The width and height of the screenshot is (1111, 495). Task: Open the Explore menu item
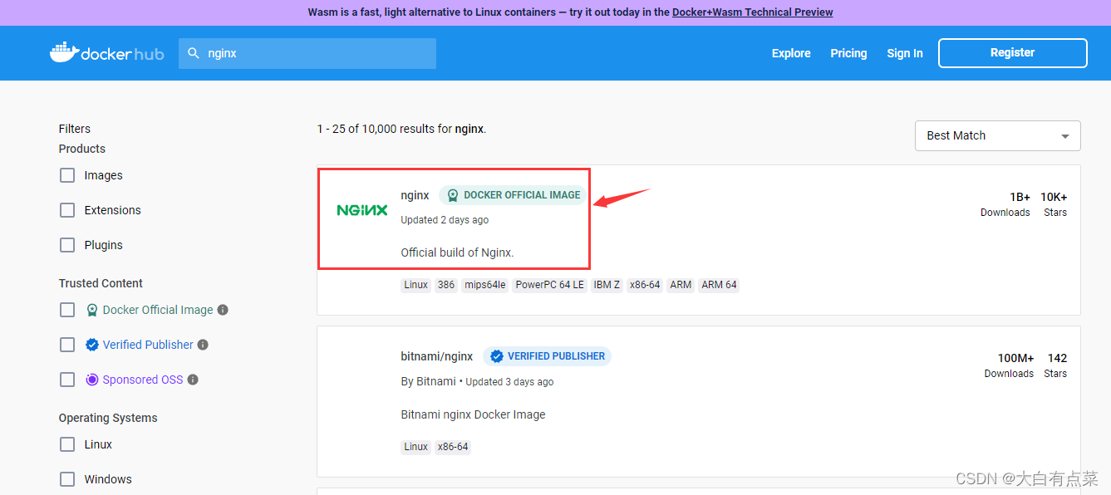pyautogui.click(x=791, y=53)
